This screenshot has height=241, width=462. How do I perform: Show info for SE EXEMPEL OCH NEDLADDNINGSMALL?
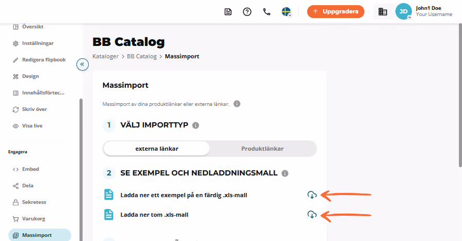pyautogui.click(x=285, y=173)
